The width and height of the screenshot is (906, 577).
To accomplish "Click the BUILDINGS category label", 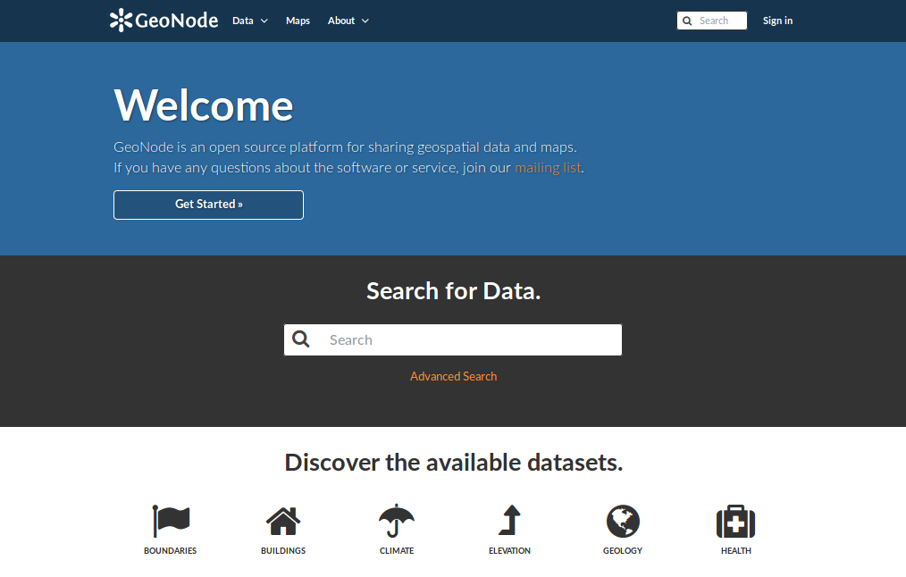I will coord(283,551).
